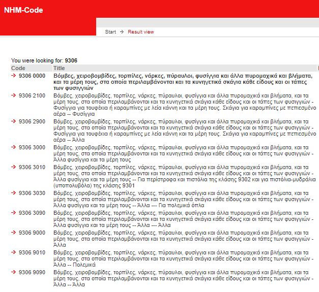Click the description ending in Πολεμικά
Image resolution: width=319 pixels, height=292 pixels.
coord(183,258)
